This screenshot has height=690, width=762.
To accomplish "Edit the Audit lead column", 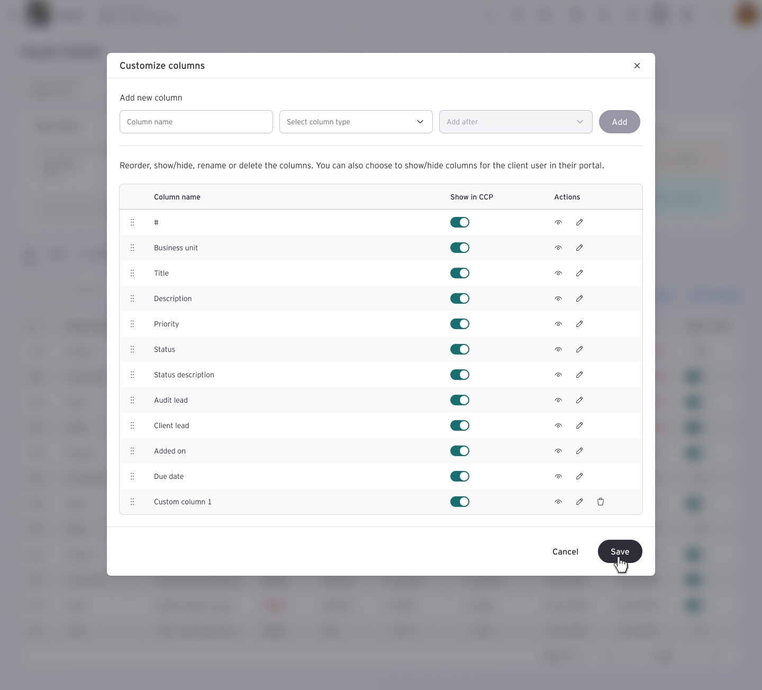I will pos(579,400).
